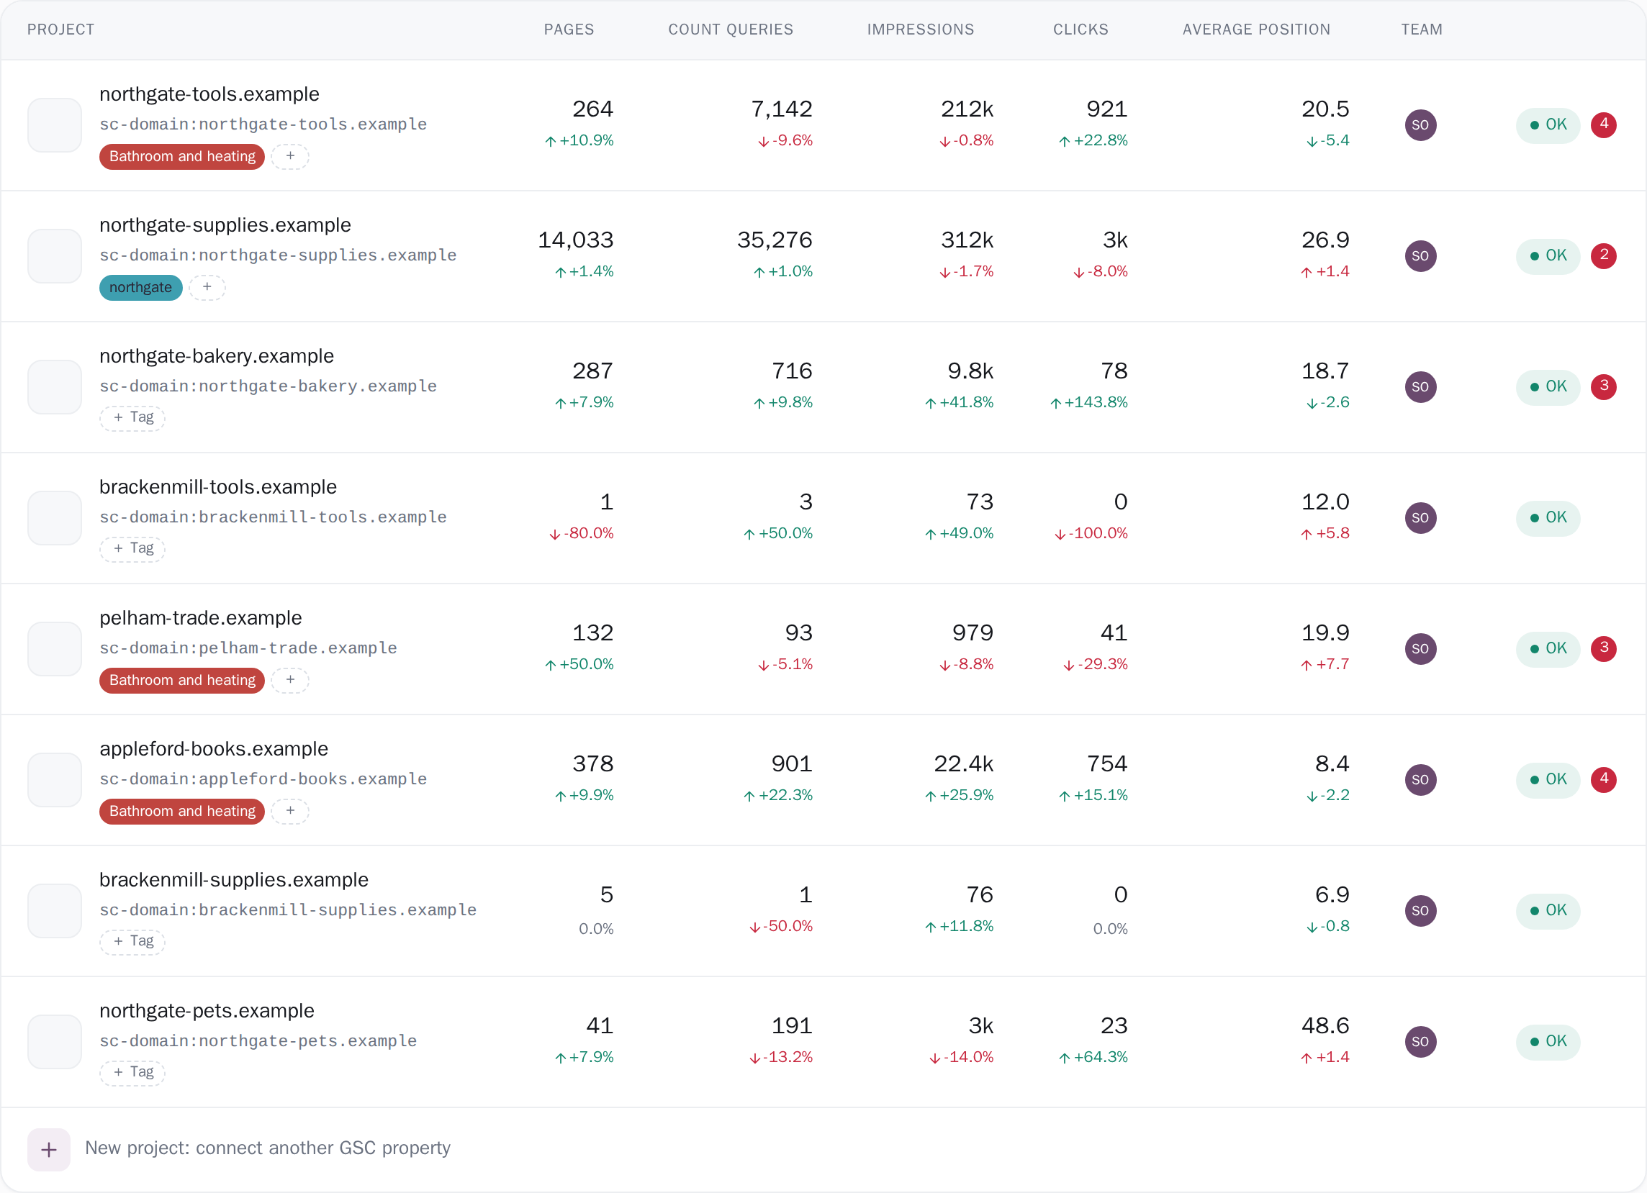
Task: Click New project: connect another GSC property
Action: click(267, 1148)
